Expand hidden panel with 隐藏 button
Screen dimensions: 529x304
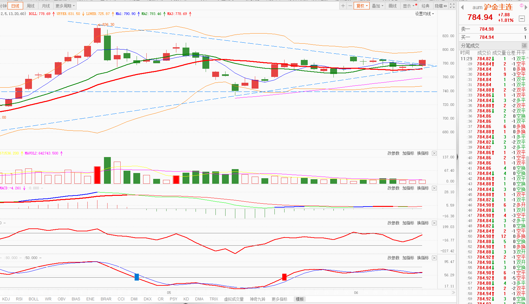pos(441,6)
